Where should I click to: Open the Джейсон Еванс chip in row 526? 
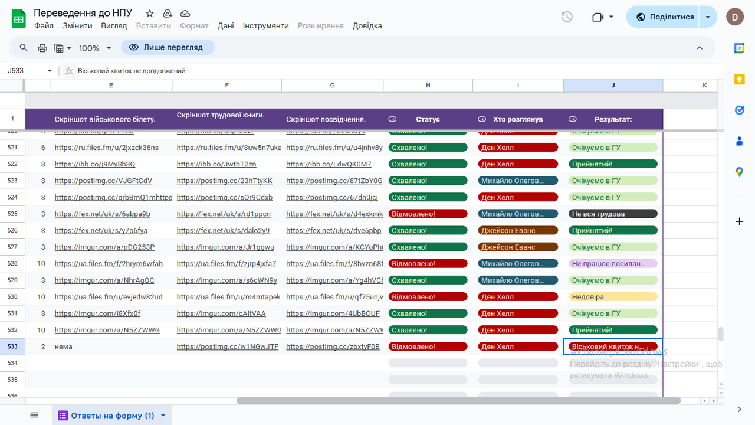coord(518,230)
